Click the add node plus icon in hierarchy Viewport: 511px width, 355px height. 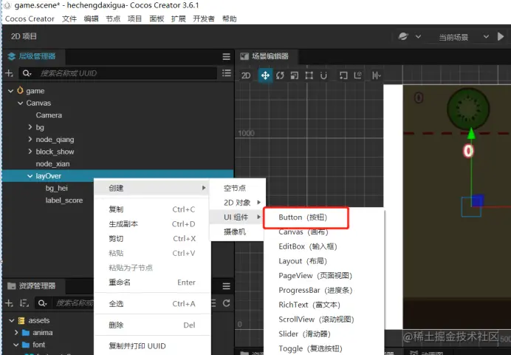[x=9, y=73]
